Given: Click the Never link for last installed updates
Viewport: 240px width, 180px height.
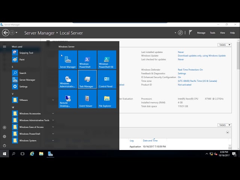Looking at the screenshot, I should (x=181, y=52).
